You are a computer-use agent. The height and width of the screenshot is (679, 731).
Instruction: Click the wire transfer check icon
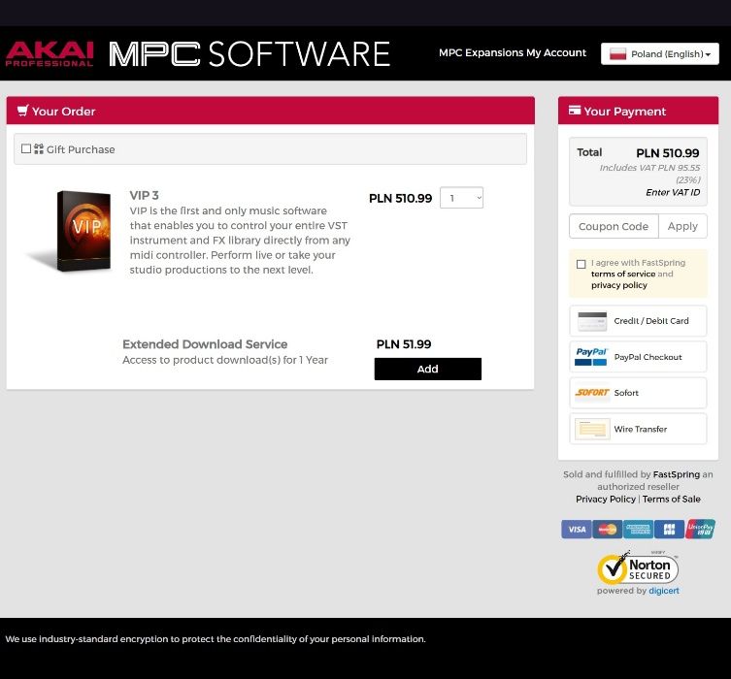(592, 429)
